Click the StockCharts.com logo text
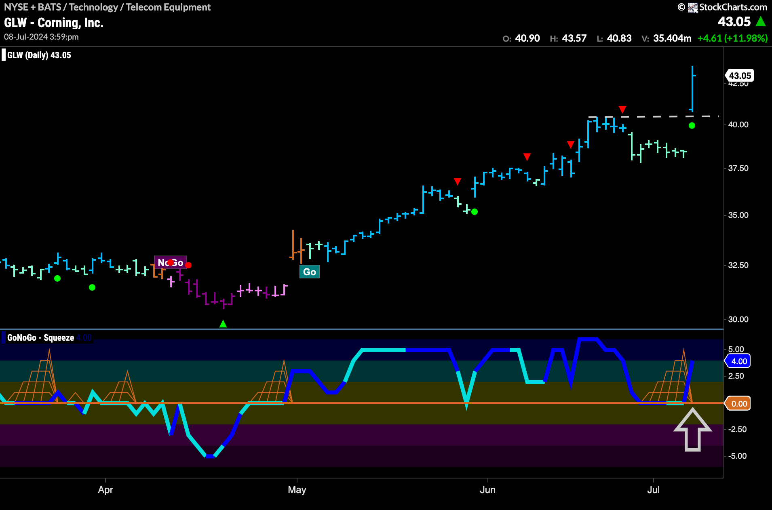 click(x=733, y=7)
